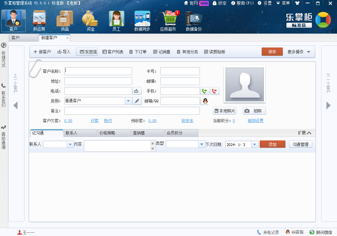Click the orange 保存 save button
Image resolution: width=337 pixels, height=236 pixels.
[x=272, y=52]
